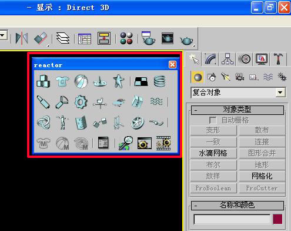291x231 pixels.
Task: Select the Cameras category button
Action: (x=240, y=77)
